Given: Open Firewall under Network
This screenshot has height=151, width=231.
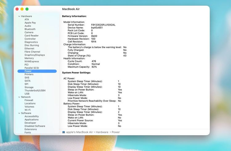Looking at the screenshot, I should [x=29, y=100].
